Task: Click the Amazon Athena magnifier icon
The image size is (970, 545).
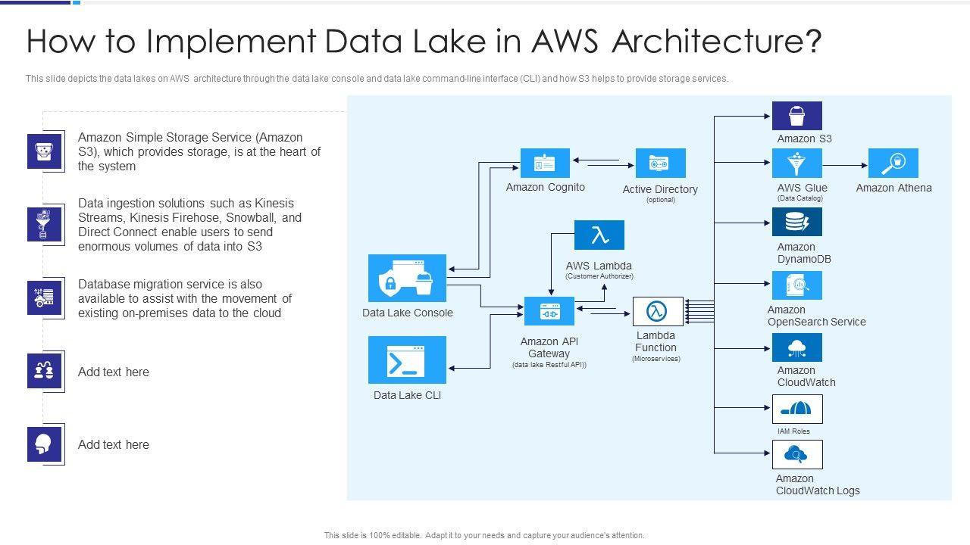Action: [893, 163]
